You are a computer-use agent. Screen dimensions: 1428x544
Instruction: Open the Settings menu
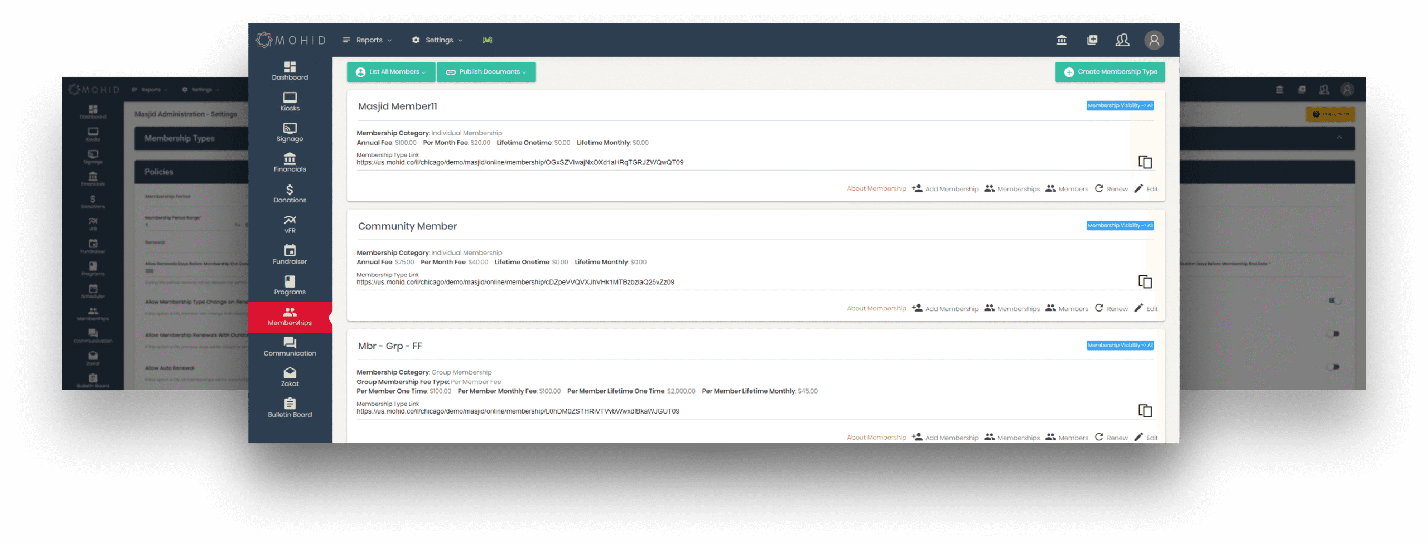pyautogui.click(x=438, y=40)
